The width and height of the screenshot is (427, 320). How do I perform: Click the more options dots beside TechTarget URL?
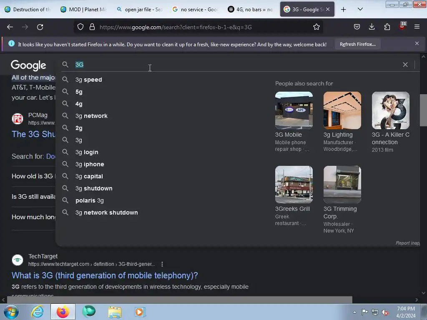pyautogui.click(x=162, y=264)
